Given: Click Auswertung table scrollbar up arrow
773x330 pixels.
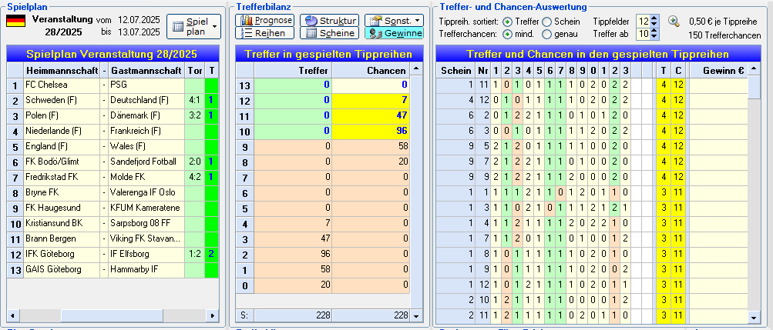Looking at the screenshot, I should [x=754, y=69].
